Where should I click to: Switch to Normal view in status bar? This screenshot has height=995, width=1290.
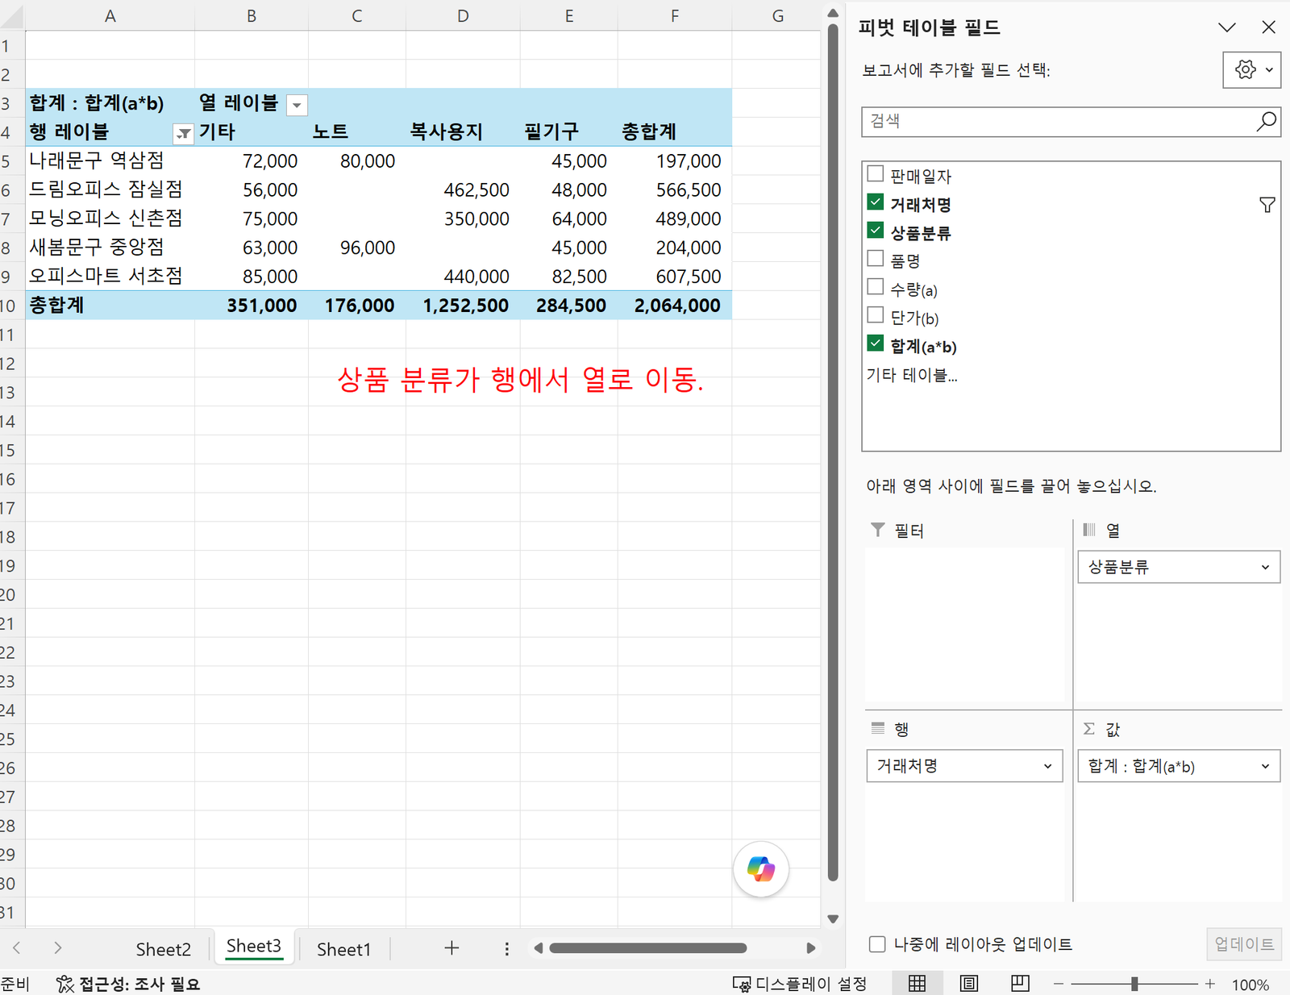(917, 983)
